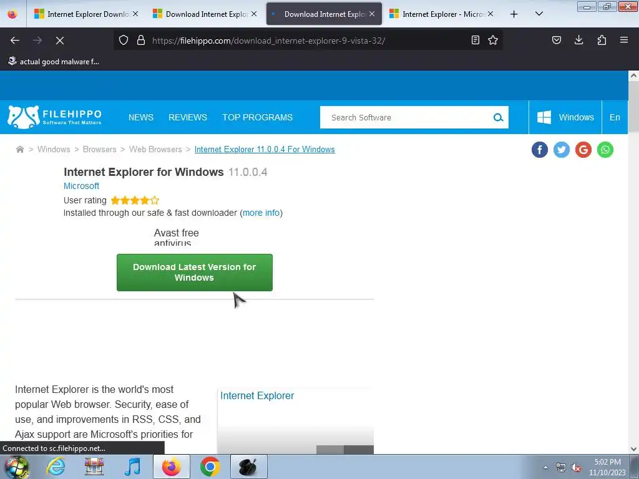The width and height of the screenshot is (639, 479).
Task: Switch to Internet Explorer - Microsoft tab
Action: pos(442,14)
